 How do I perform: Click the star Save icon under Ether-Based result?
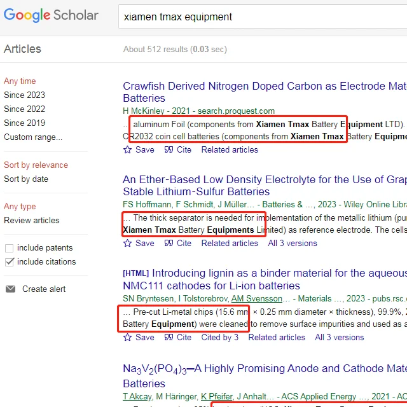click(x=127, y=243)
